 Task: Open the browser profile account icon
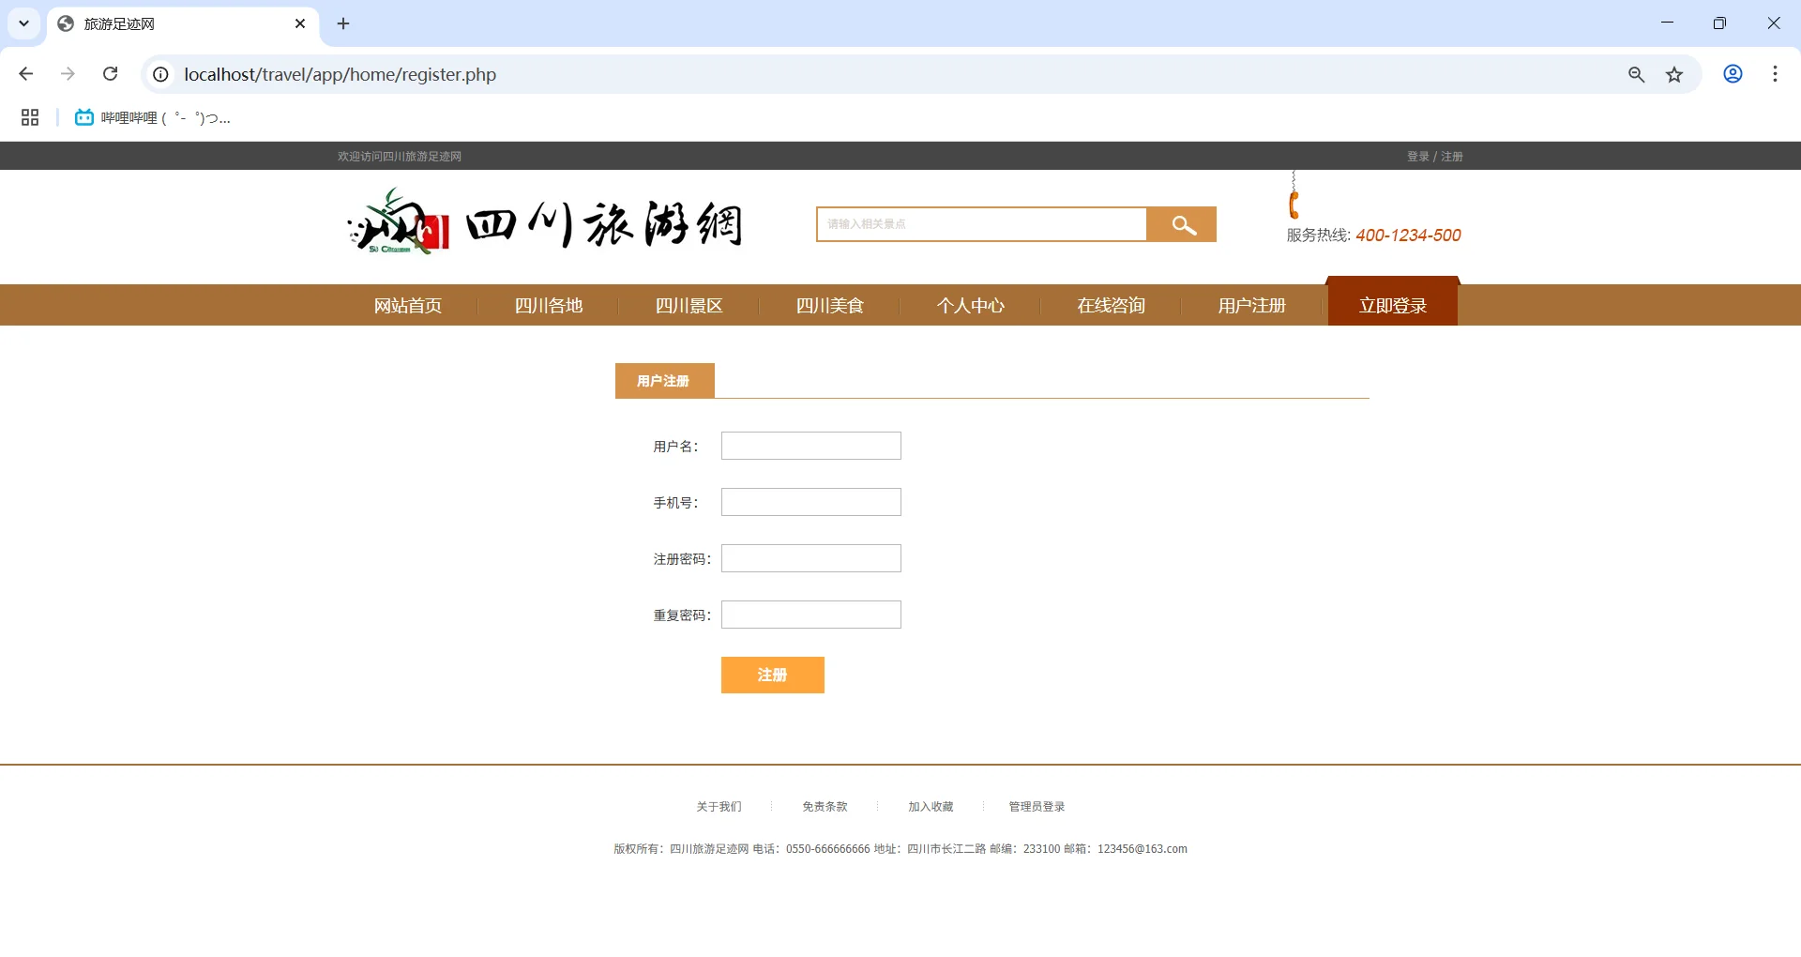click(x=1732, y=74)
